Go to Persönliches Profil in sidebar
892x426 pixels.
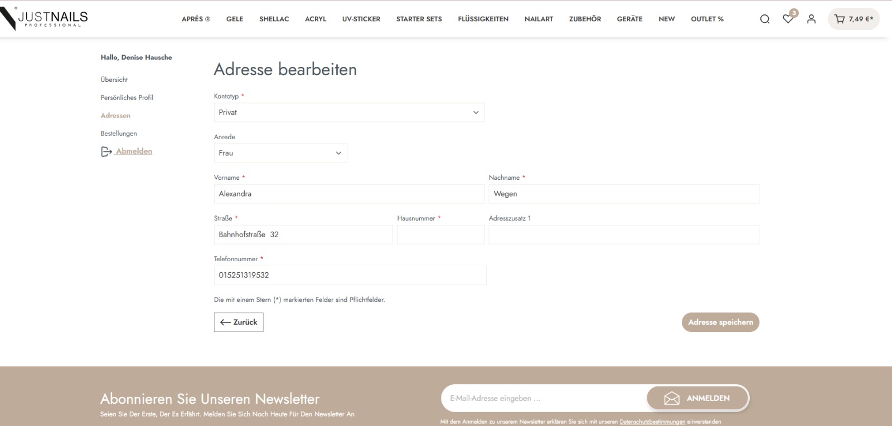click(127, 97)
